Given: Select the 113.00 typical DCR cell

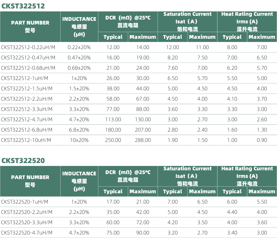Looking at the screenshot, I should pyautogui.click(x=113, y=120).
